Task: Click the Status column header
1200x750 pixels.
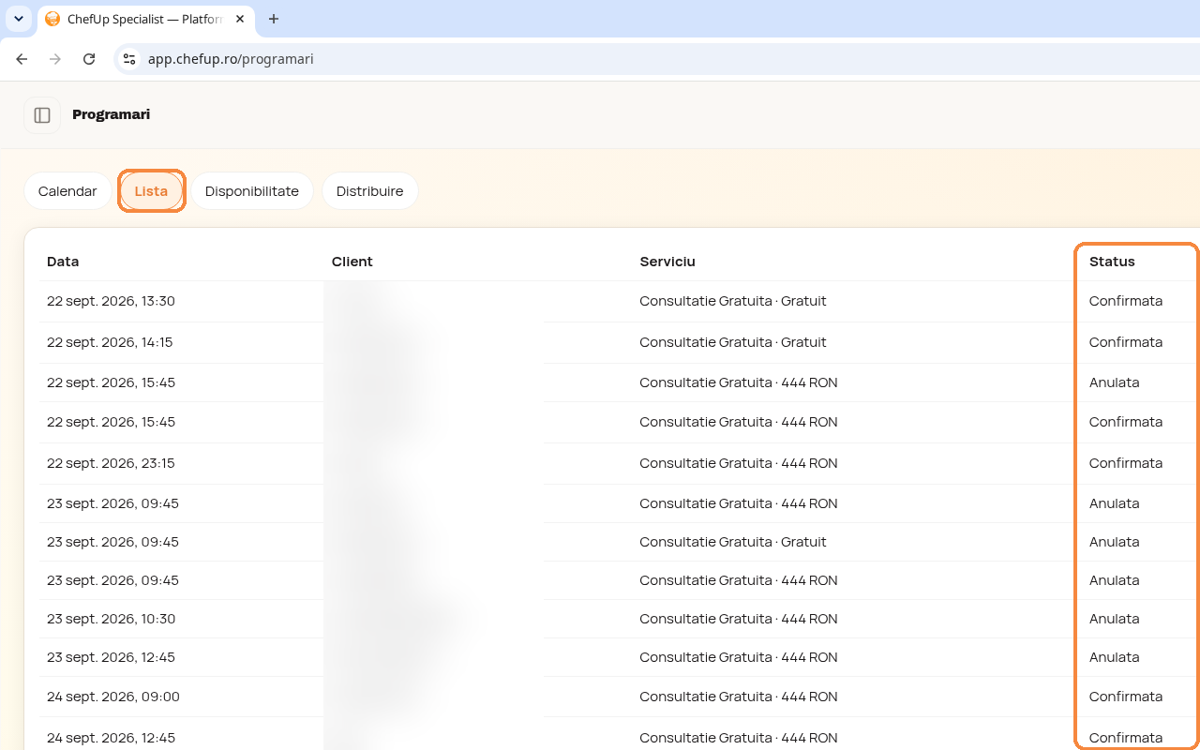Action: pyautogui.click(x=1112, y=262)
